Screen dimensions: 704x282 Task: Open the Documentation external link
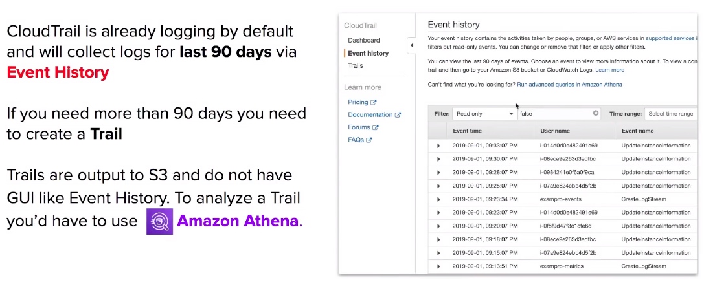[374, 114]
